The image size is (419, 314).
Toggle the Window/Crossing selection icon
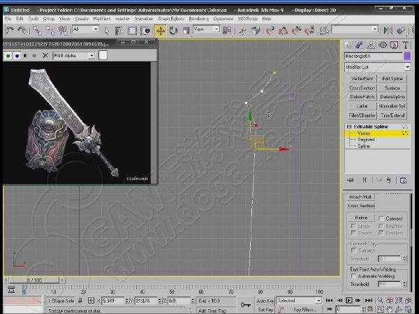point(145,31)
